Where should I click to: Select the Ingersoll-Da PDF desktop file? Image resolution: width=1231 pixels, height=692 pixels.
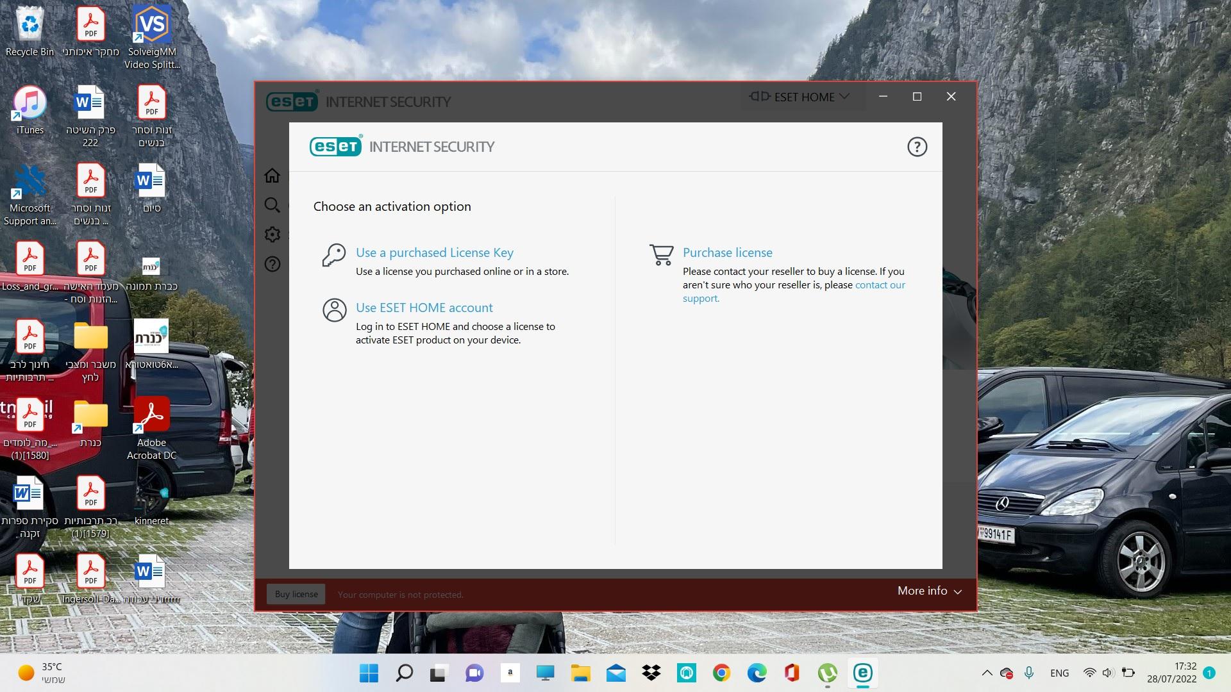point(90,579)
